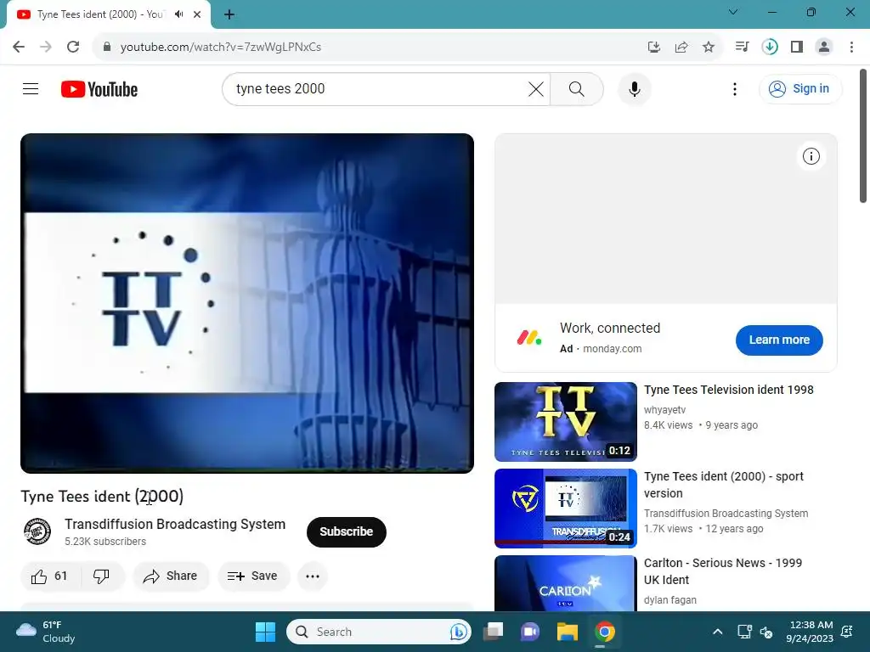Subscribe to Transdiffusion Broadcasting System
Screen dimensions: 870x652
point(347,531)
